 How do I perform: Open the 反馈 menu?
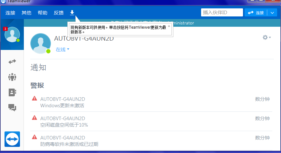point(59,13)
